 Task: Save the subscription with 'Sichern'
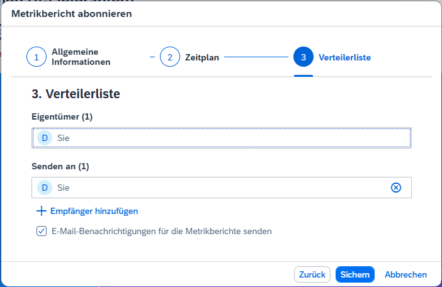point(355,274)
